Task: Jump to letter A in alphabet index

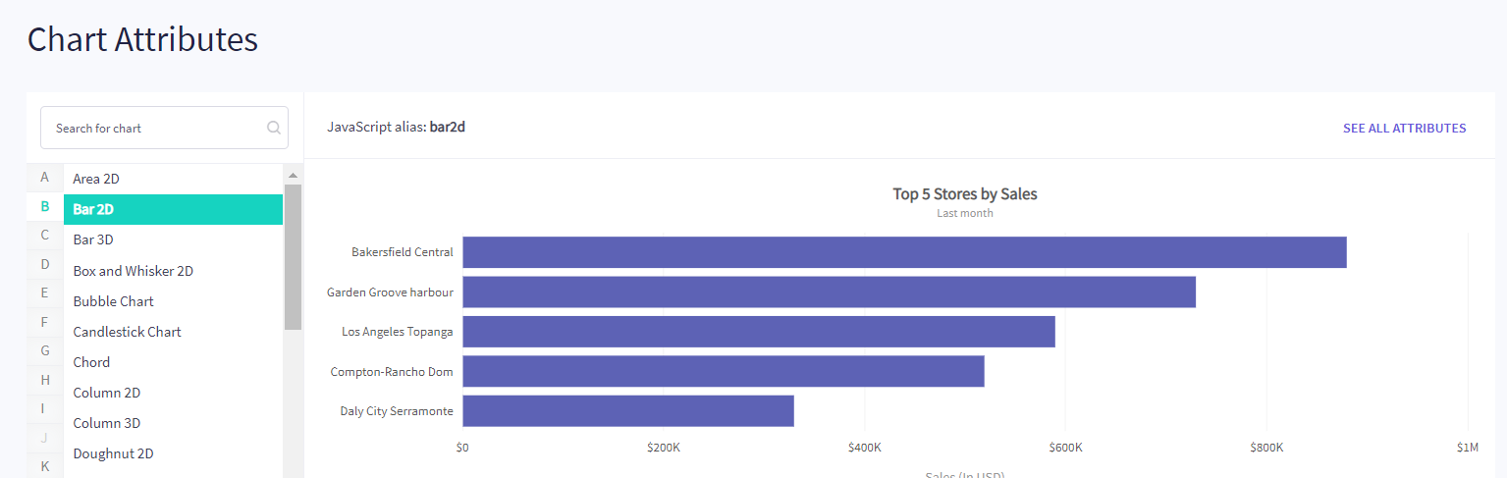Action: (45, 178)
